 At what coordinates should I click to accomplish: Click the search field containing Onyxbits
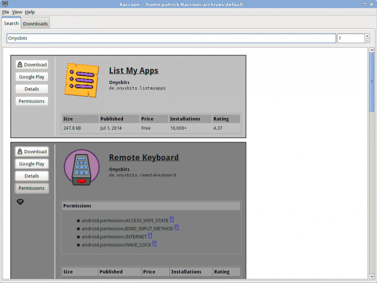(x=171, y=38)
